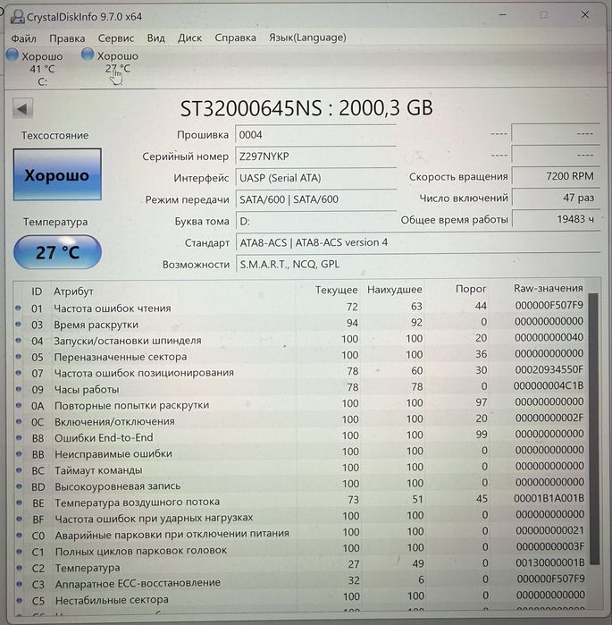Click raw value 00020934550F
612x625 pixels.
(x=549, y=370)
